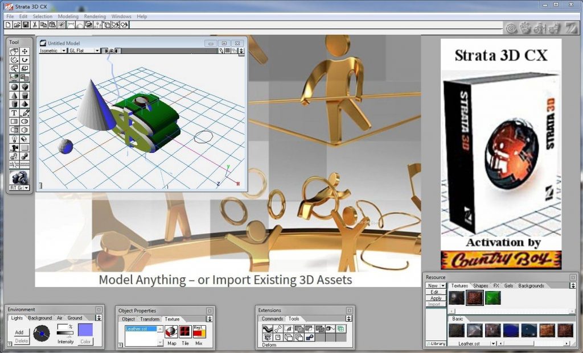
Task: Click the Delete button in Environment
Action: [x=22, y=340]
